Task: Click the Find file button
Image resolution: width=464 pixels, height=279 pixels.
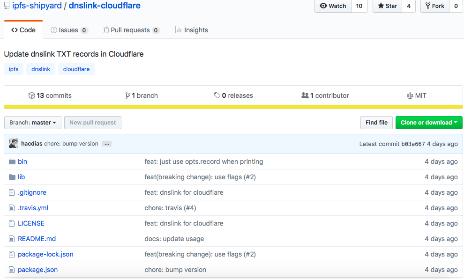Action: click(x=376, y=123)
